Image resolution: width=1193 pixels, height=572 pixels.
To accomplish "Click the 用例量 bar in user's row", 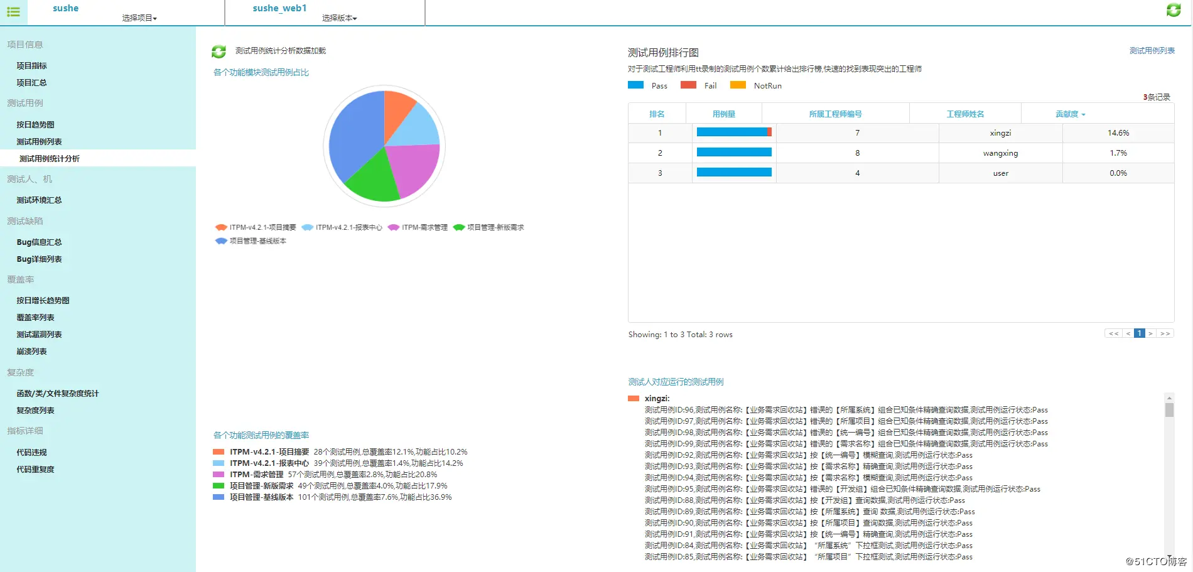I will click(x=734, y=172).
